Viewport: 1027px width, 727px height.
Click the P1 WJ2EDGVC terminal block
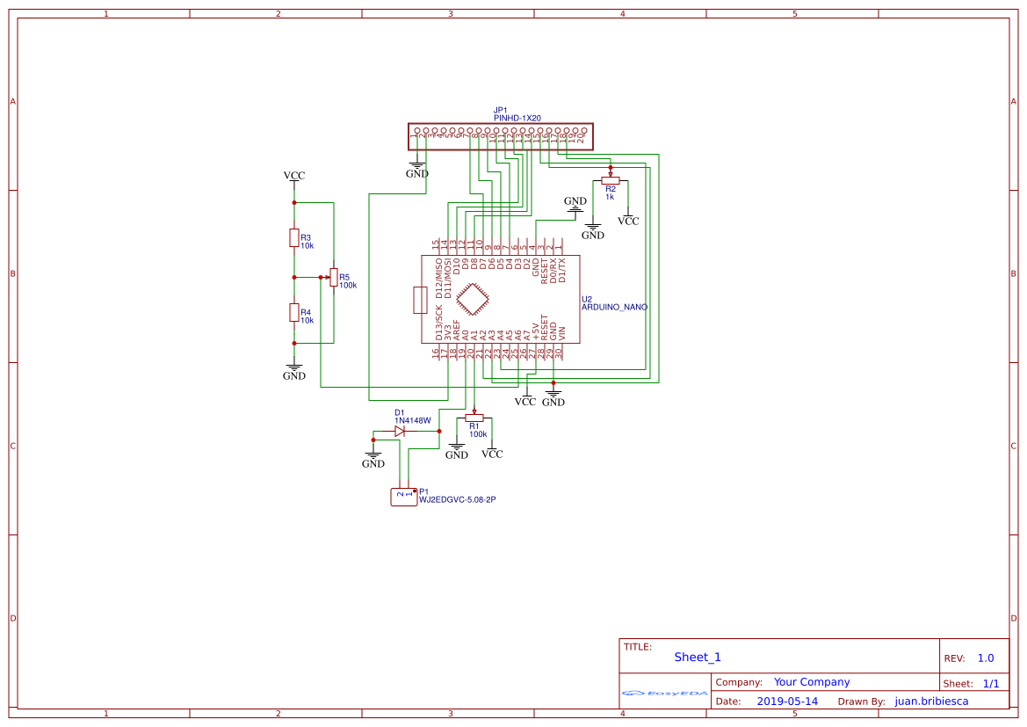pos(403,496)
